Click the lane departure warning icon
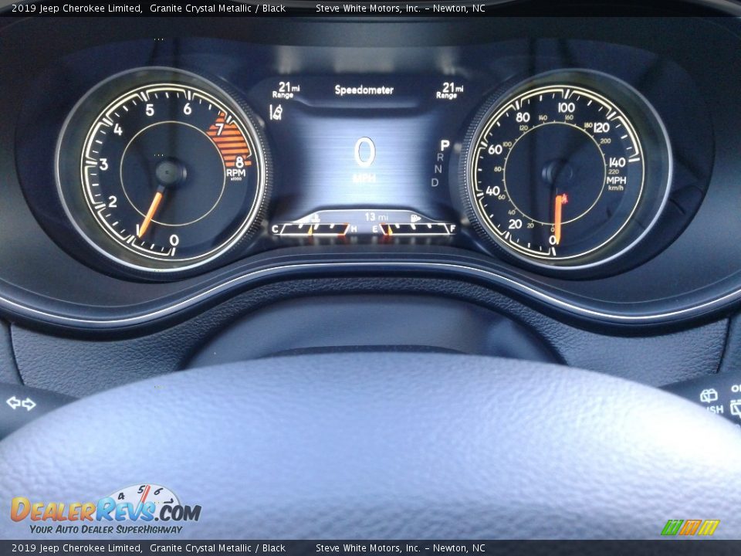Viewport: 741px width, 556px height. tap(276, 112)
